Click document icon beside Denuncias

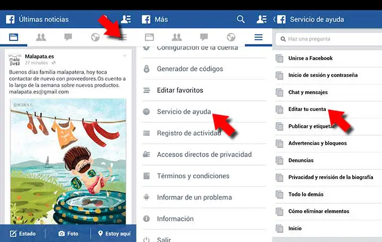(280, 161)
